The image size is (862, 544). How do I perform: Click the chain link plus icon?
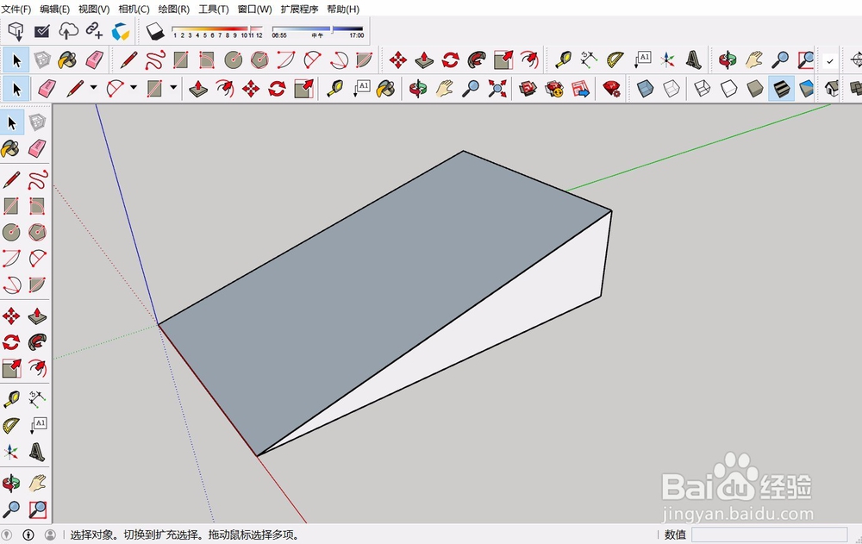(94, 31)
